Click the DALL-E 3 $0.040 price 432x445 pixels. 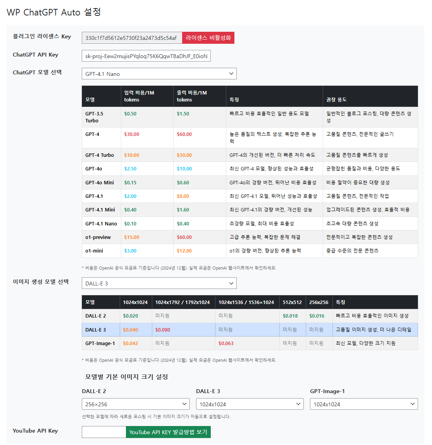(131, 330)
